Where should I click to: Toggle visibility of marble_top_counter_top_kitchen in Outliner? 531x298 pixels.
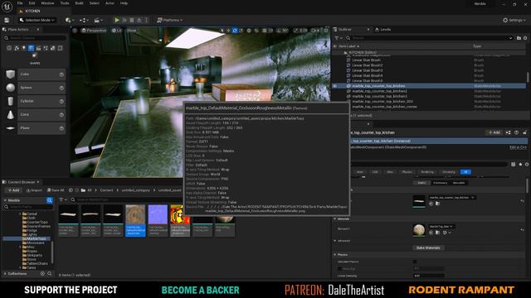coord(335,86)
